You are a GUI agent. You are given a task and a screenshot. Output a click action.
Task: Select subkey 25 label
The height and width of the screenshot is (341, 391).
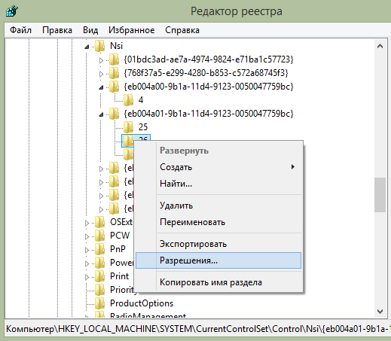coord(143,127)
